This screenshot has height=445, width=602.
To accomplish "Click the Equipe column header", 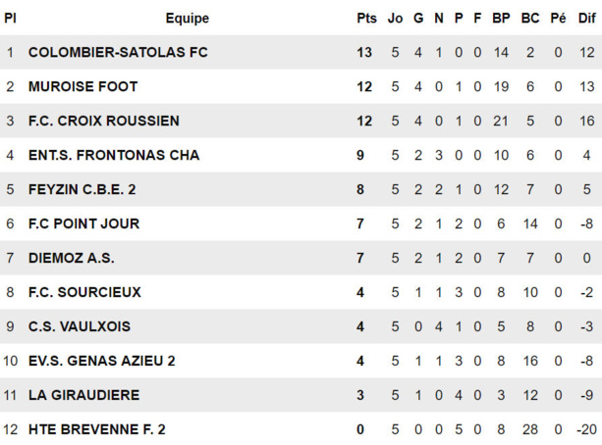I will point(187,18).
